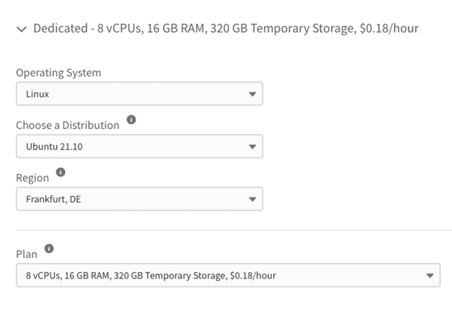Image resolution: width=452 pixels, height=318 pixels.
Task: Click the Dedicated 8 vCPUs header title
Action: click(226, 28)
